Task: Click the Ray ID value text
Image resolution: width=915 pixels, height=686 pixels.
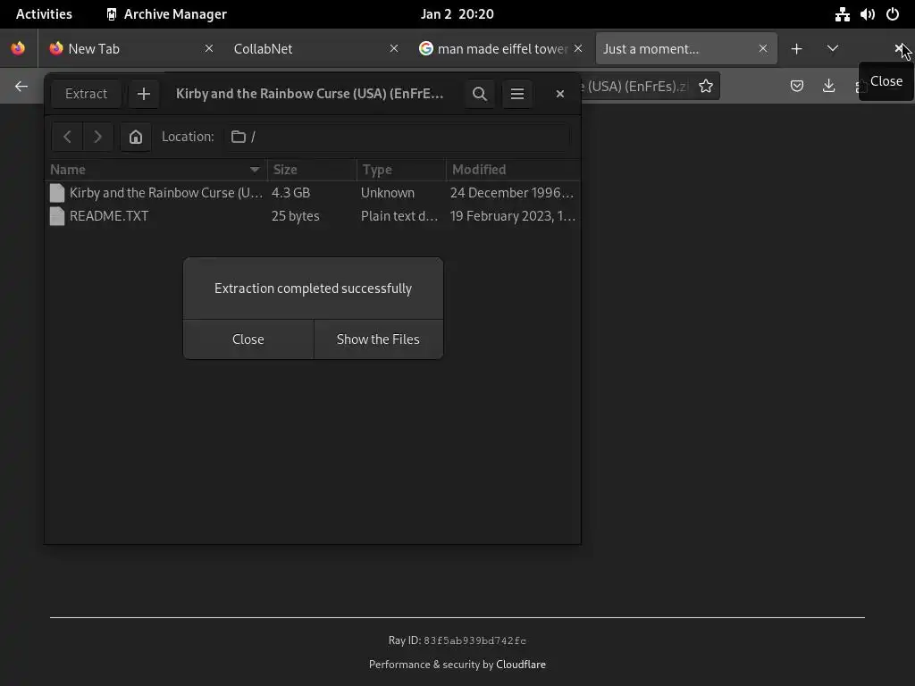Action: [x=475, y=640]
